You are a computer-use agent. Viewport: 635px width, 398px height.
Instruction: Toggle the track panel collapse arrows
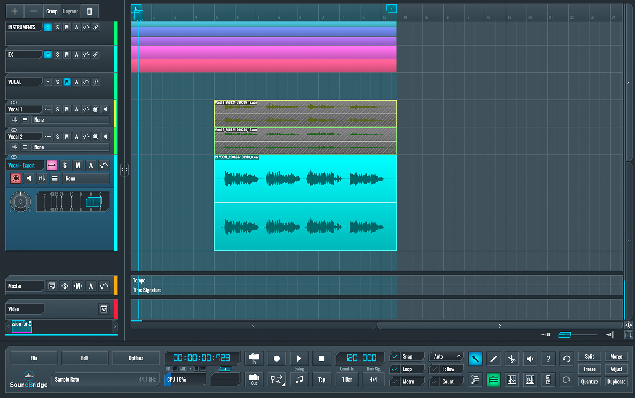(x=124, y=170)
